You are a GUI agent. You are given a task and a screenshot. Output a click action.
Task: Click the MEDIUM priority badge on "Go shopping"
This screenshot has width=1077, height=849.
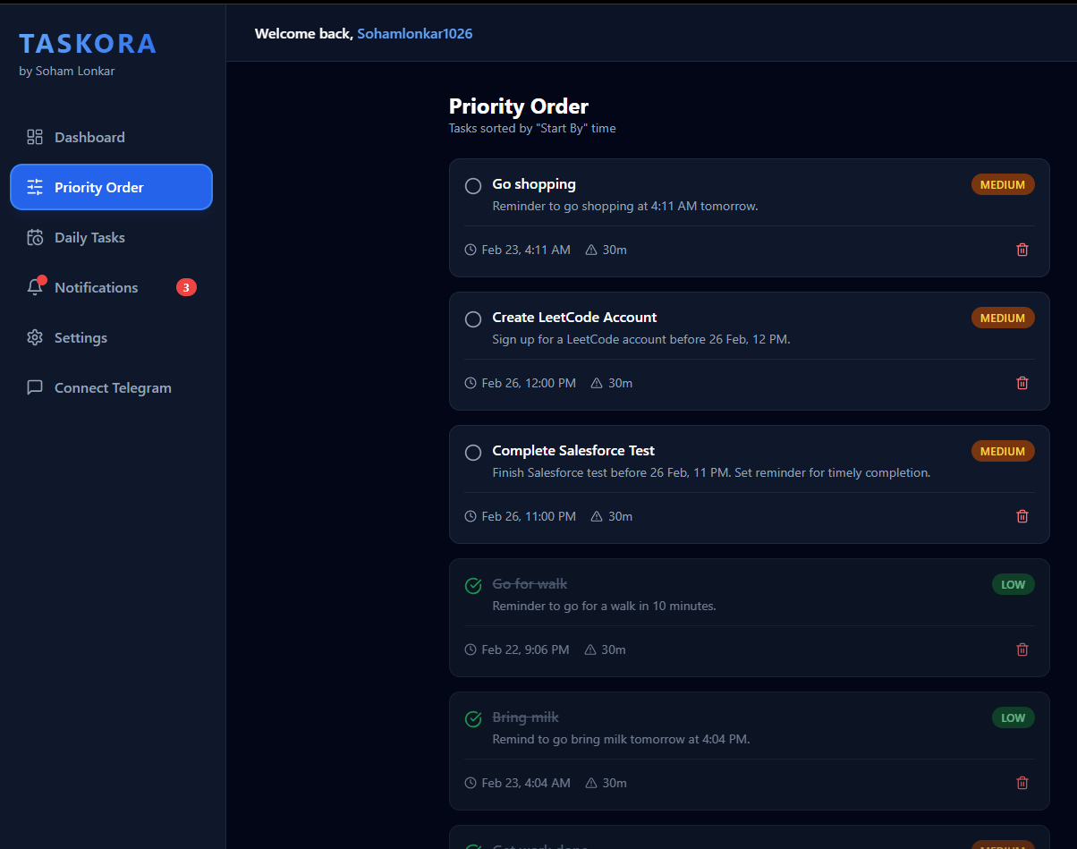1003,184
